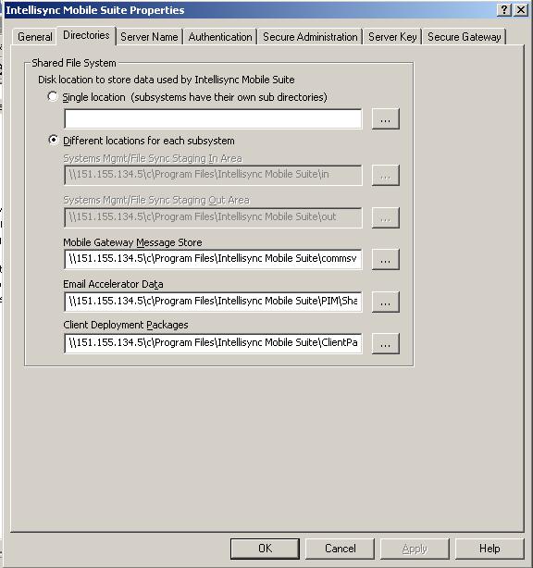Click the Email Accelerator Data field
Screen dimensions: 533x568
(213, 302)
